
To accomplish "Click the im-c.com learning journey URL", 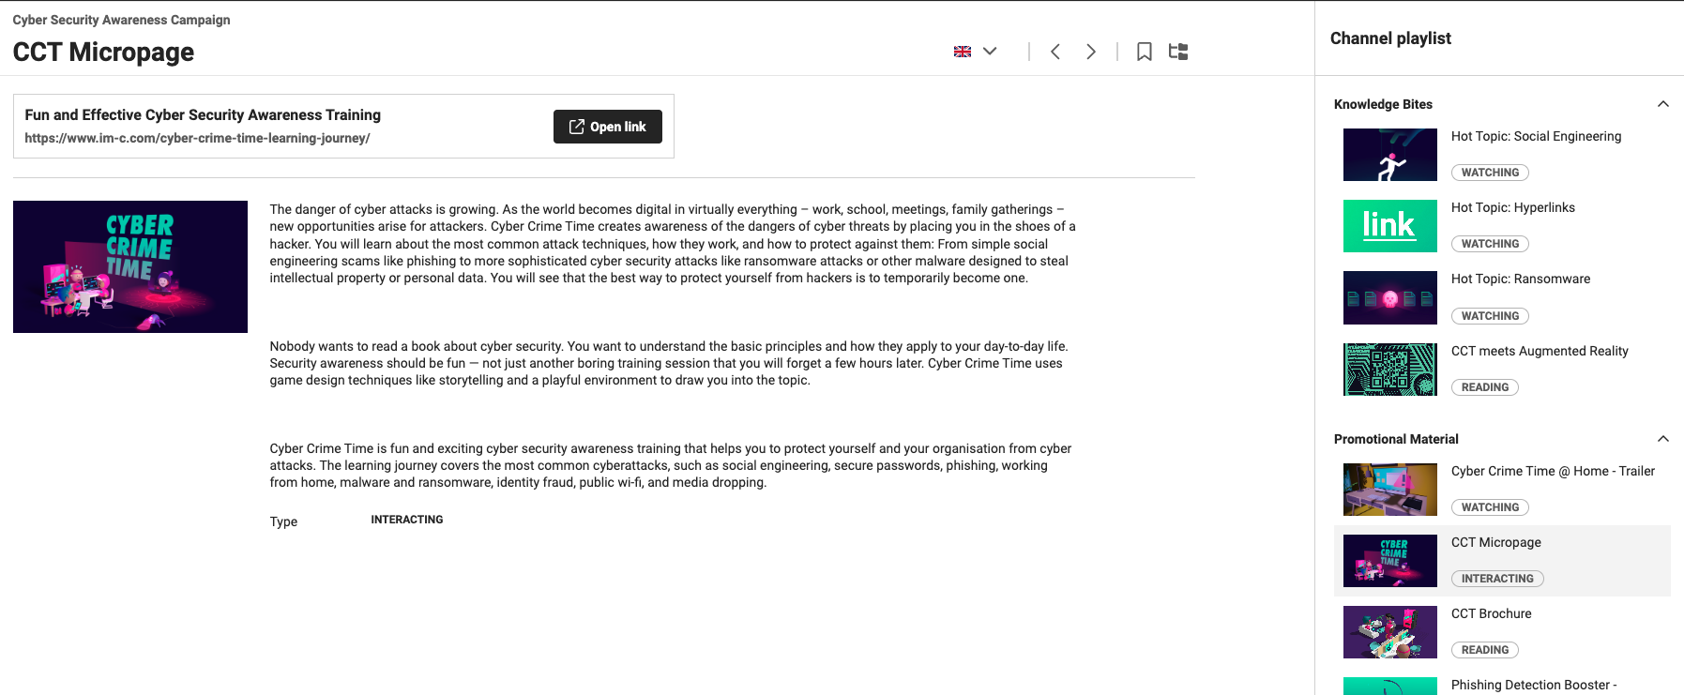I will 197,138.
